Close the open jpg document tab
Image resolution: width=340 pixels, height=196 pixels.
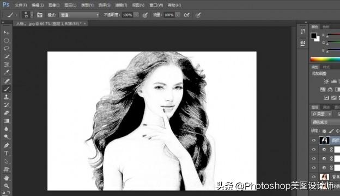coord(85,23)
